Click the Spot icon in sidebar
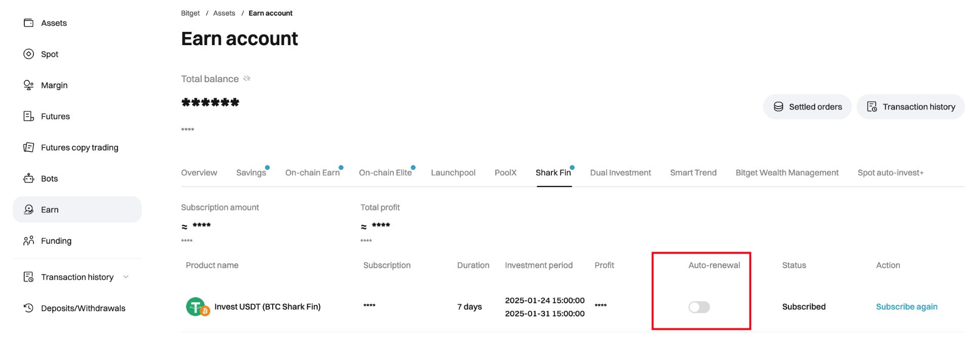The height and width of the screenshot is (359, 973). (x=28, y=54)
